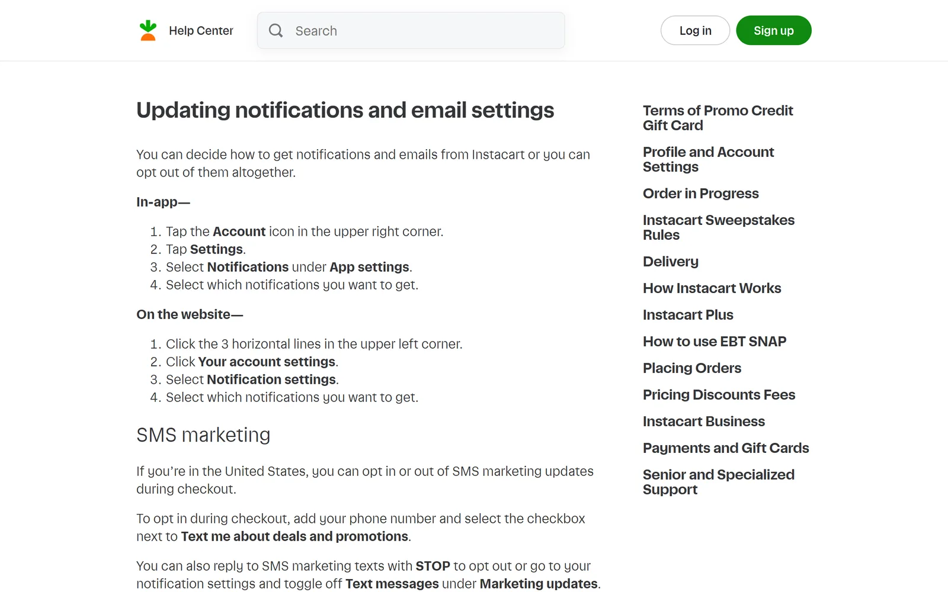Open the Help Center home link

coord(201,31)
